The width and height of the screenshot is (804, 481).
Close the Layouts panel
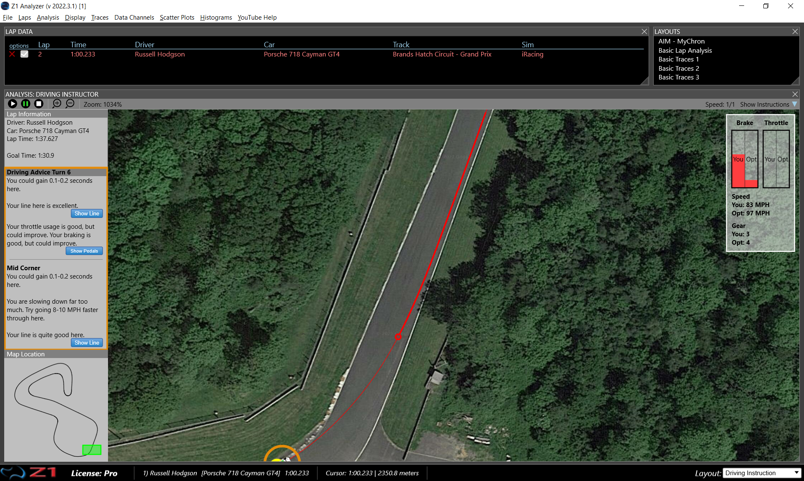coord(795,31)
